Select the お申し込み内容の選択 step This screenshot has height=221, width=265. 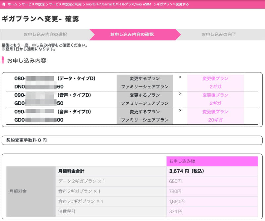coord(45,35)
